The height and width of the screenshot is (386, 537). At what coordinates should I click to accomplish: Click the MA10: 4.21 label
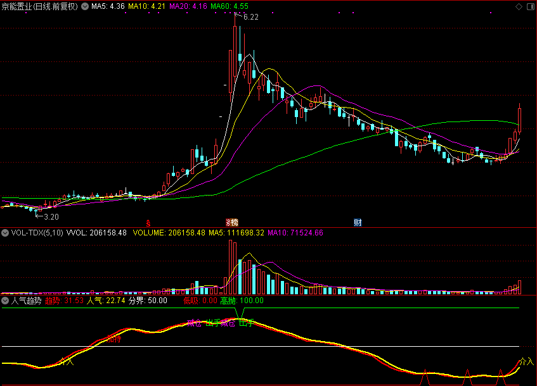click(x=146, y=6)
